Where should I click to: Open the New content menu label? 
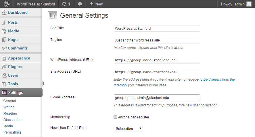point(99,4)
